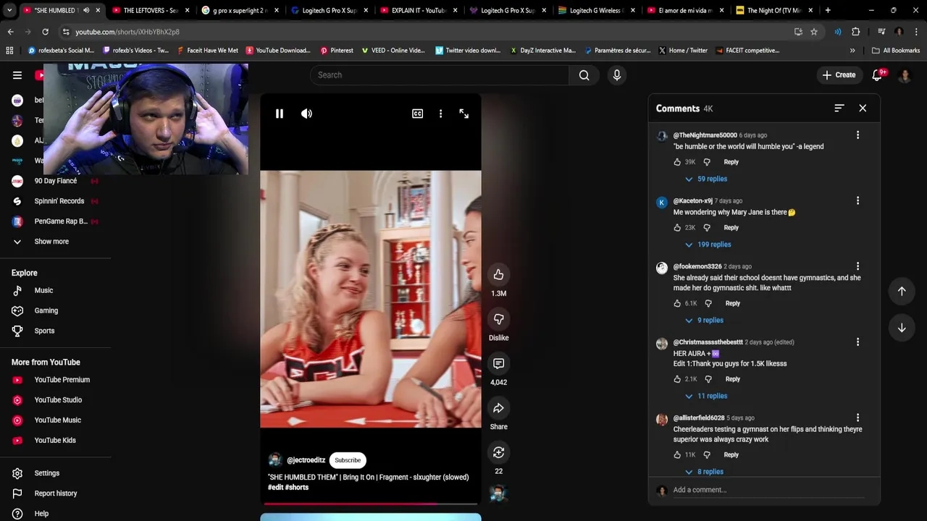Bookmark this page with star icon

(814, 32)
